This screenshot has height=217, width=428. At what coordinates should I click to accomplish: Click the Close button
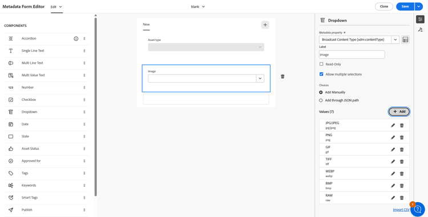[x=384, y=6]
